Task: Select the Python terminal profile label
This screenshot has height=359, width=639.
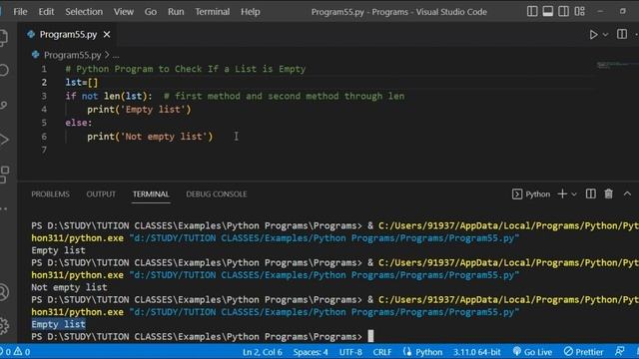Action: click(537, 194)
